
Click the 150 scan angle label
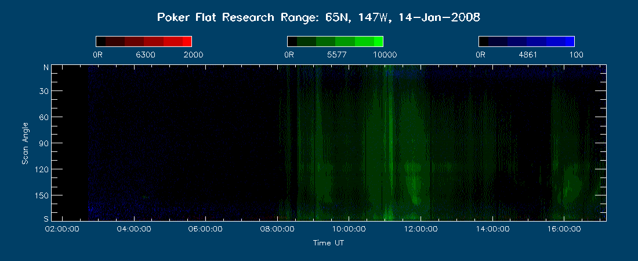tap(42, 195)
